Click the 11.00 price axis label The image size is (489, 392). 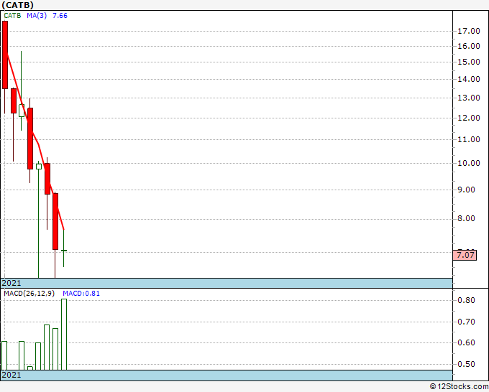(x=469, y=139)
